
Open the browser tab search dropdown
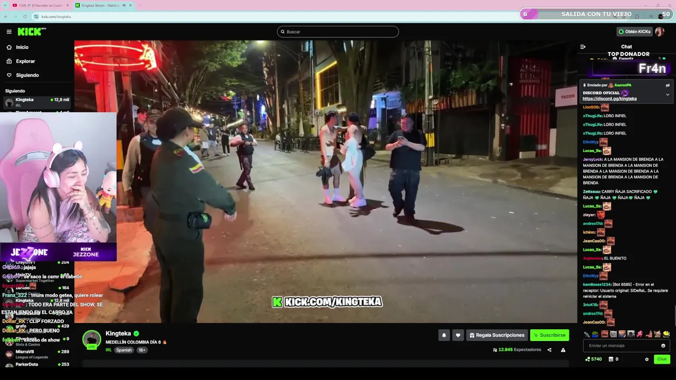[x=5, y=5]
